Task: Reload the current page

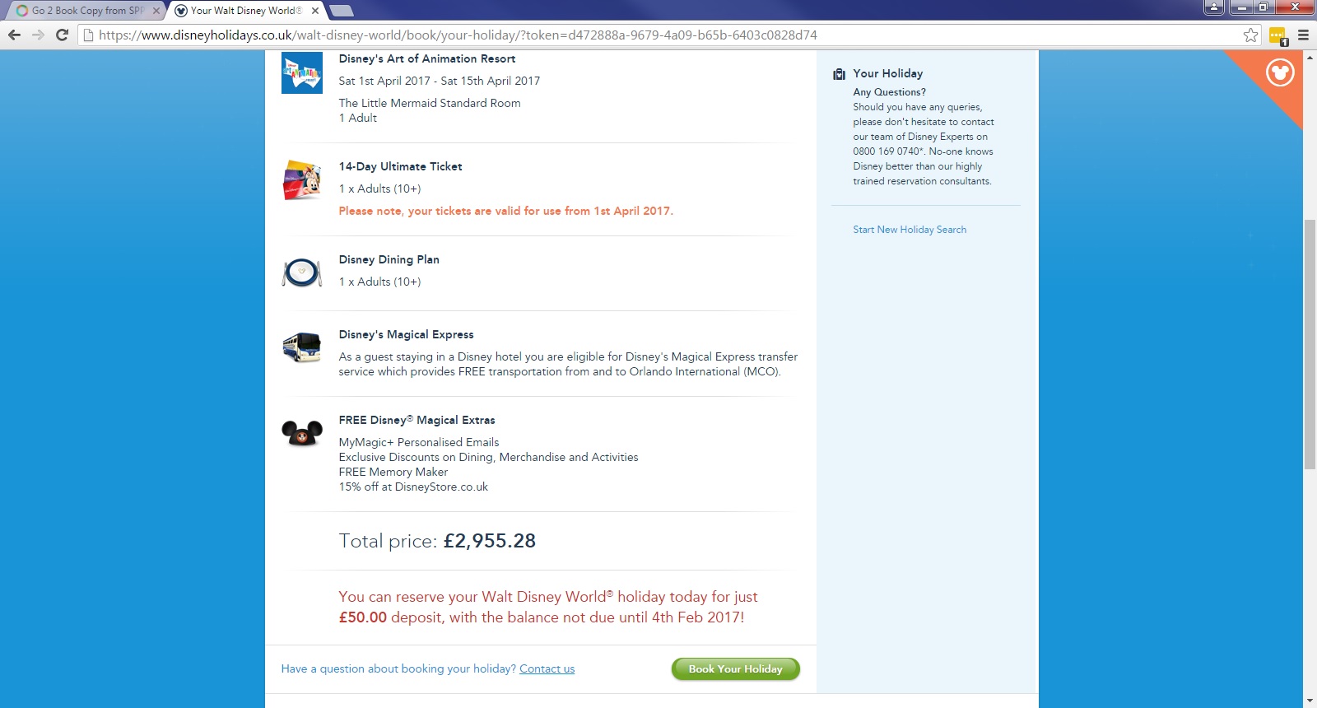Action: point(62,35)
